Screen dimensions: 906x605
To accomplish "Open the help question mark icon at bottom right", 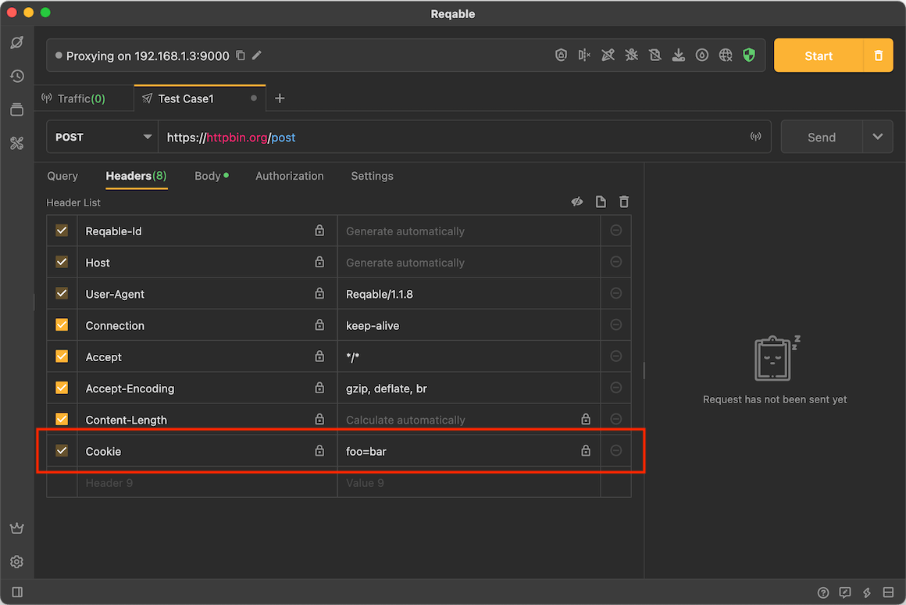I will [x=822, y=592].
